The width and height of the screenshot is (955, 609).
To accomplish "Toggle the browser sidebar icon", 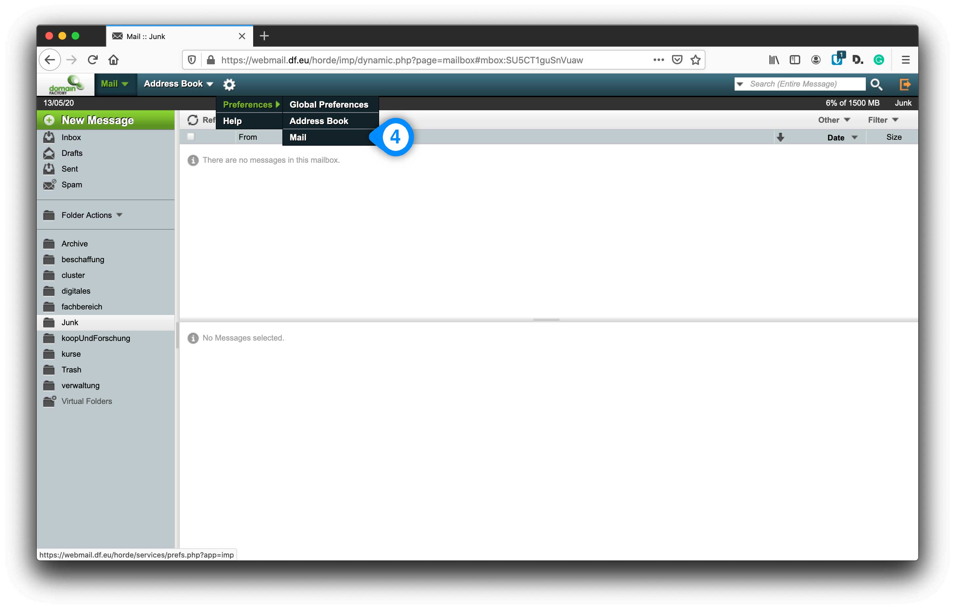I will 795,60.
